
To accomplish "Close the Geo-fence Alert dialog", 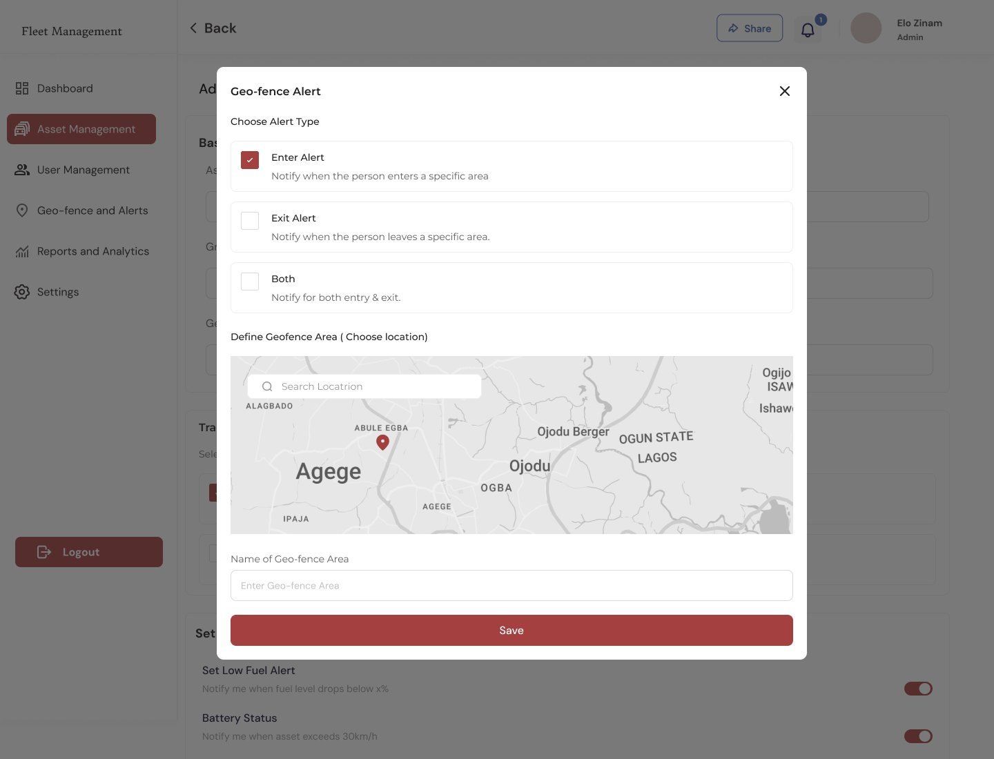I will [784, 91].
